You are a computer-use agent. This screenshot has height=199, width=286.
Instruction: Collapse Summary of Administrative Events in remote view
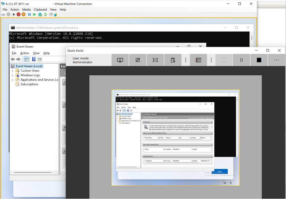[x=212, y=133]
